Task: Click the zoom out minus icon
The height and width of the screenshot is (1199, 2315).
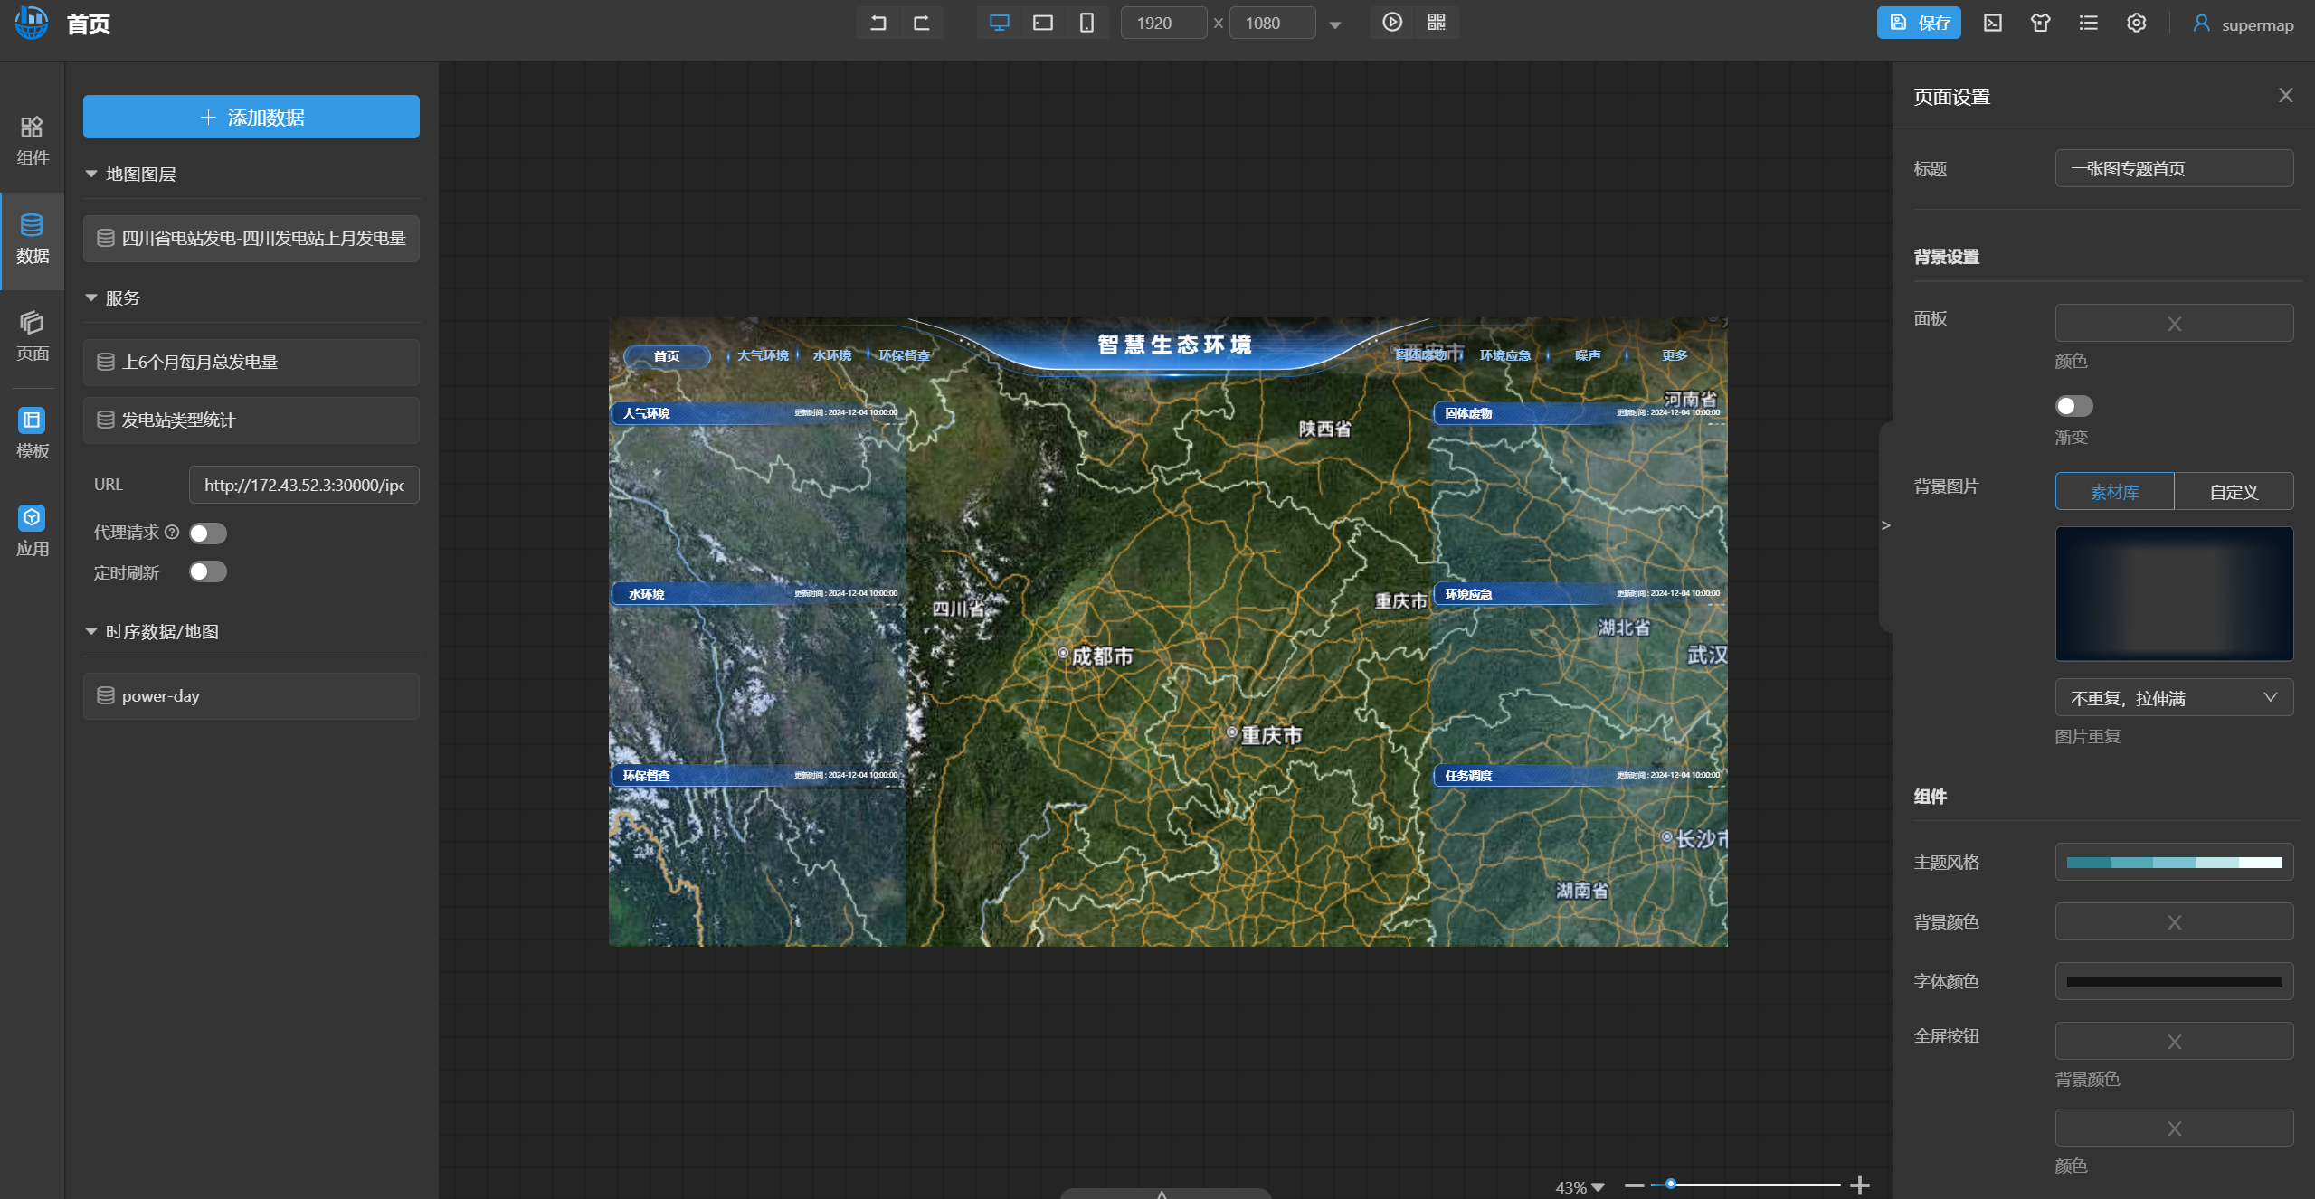Action: pos(1634,1185)
